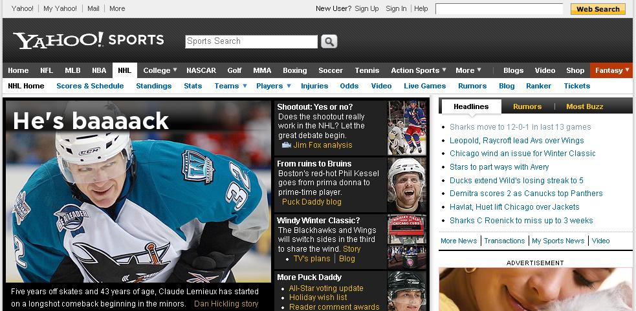
Task: Click the Claude Lemieux feature photo
Action: [138, 191]
